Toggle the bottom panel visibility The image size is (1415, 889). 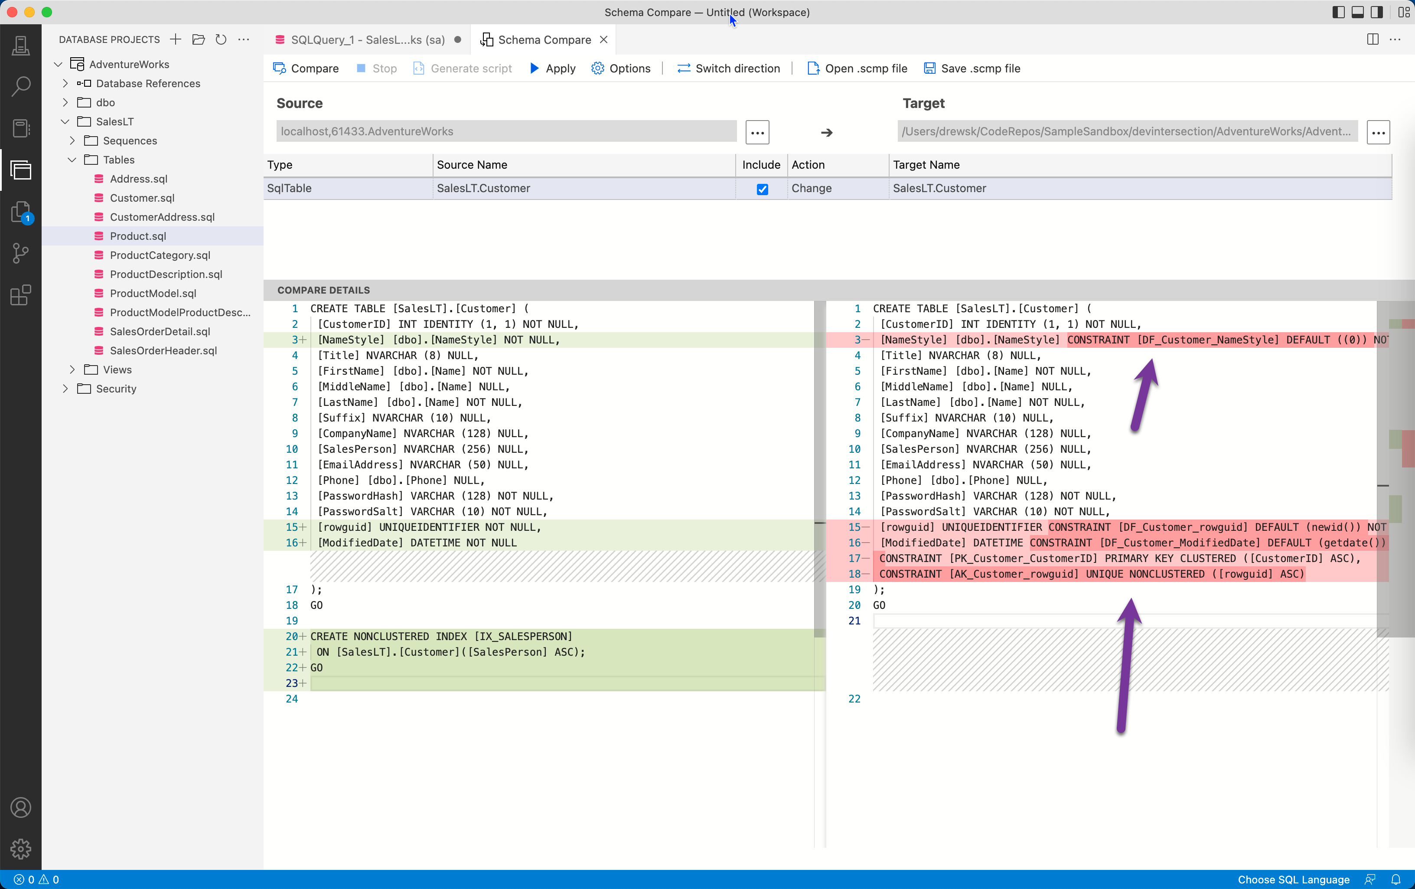[x=1357, y=12]
